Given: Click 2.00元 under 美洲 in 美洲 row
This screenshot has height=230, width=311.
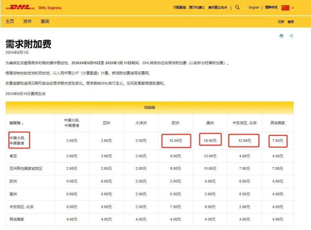Looking at the screenshot, I should [210, 194].
